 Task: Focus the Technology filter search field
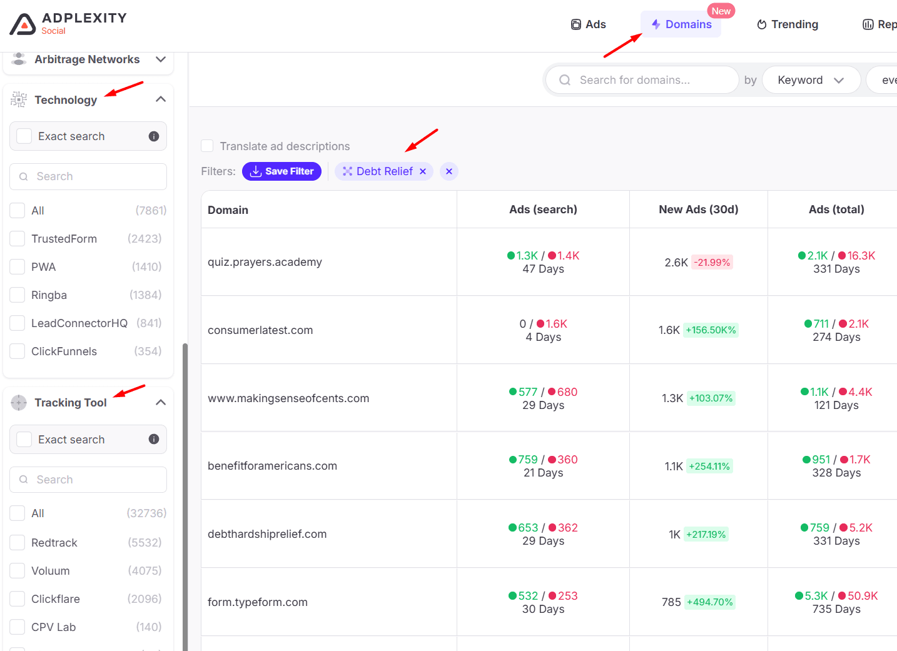[x=88, y=176]
